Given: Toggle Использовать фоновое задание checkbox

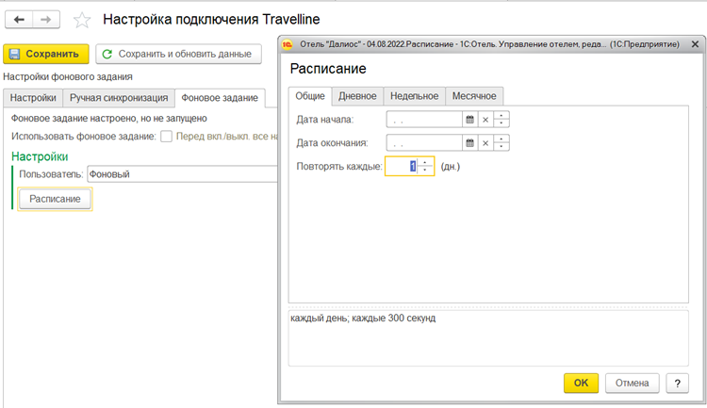Looking at the screenshot, I should coord(166,136).
